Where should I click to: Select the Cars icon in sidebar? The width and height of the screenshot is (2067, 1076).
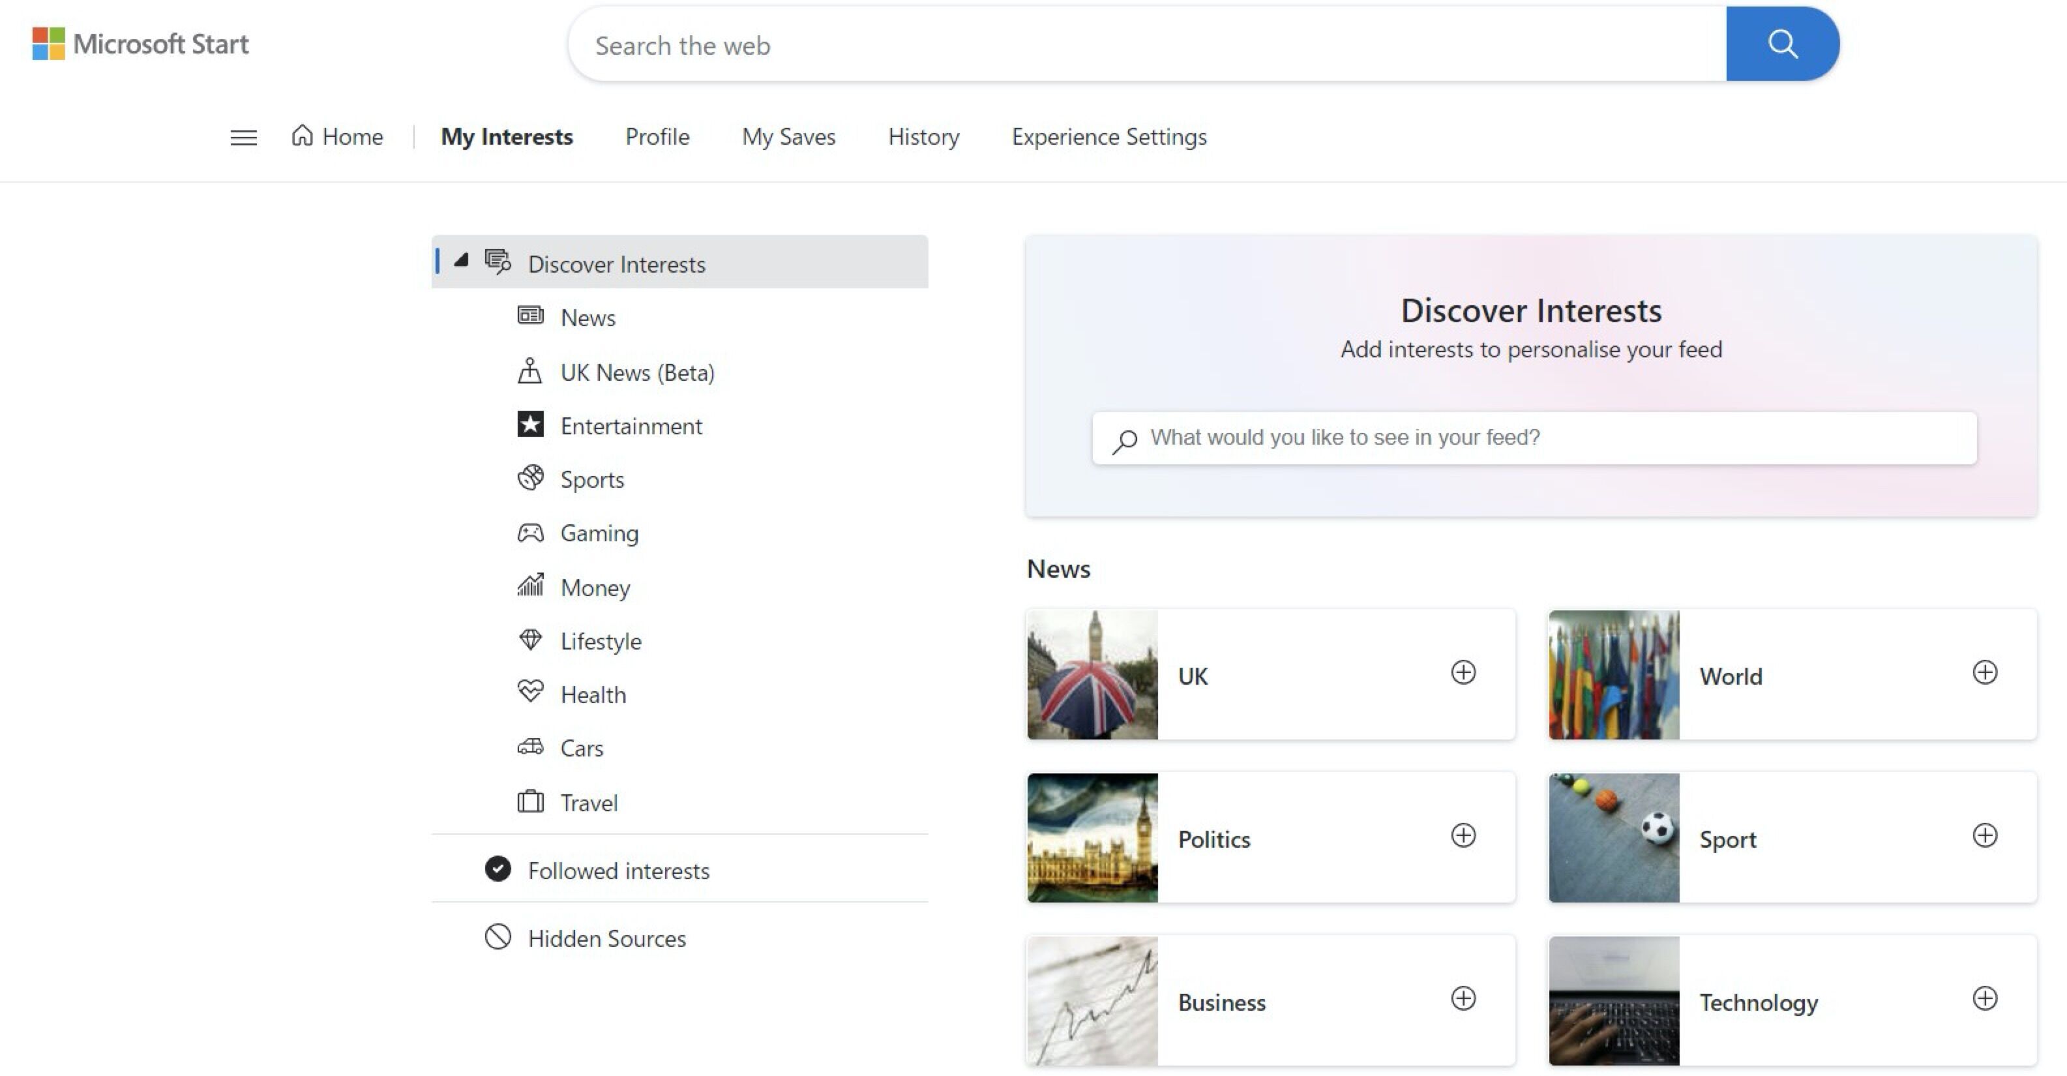[x=530, y=747]
